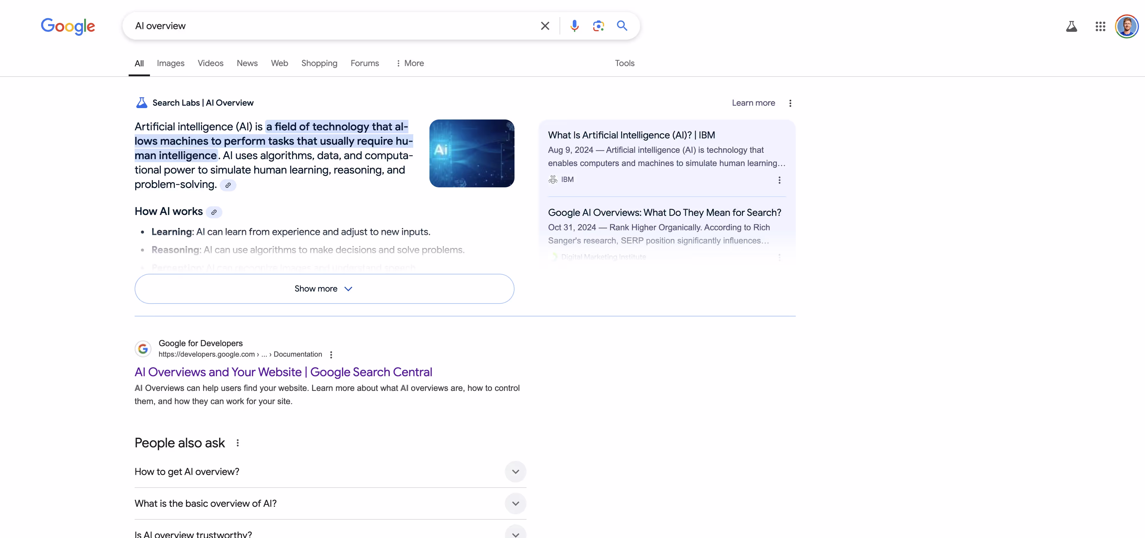This screenshot has width=1145, height=538.
Task: Open People also ask options menu
Action: pyautogui.click(x=238, y=443)
